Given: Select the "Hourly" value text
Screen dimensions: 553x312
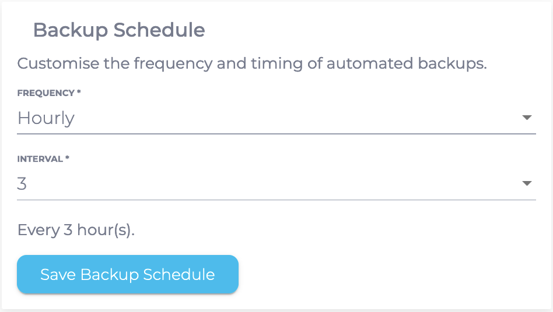Looking at the screenshot, I should (46, 118).
